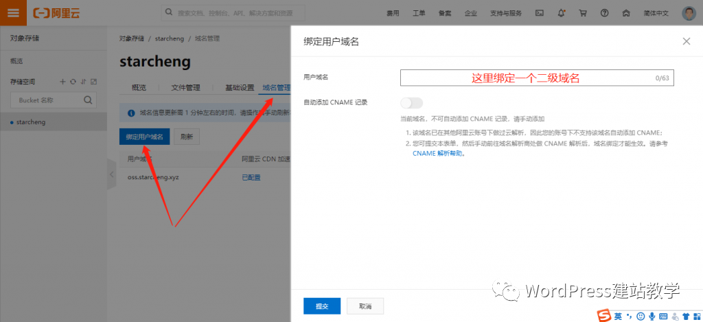
Task: Click the refresh icon next to 存储空间
Action: pyautogui.click(x=73, y=82)
